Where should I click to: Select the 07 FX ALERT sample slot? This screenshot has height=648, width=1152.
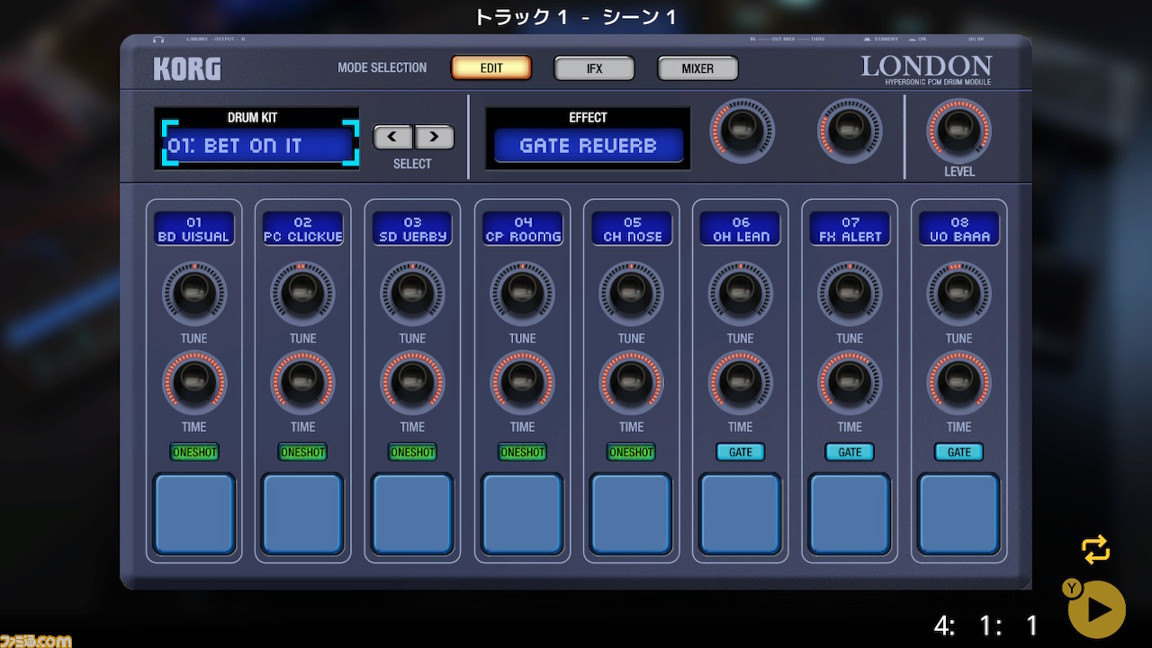[x=850, y=229]
